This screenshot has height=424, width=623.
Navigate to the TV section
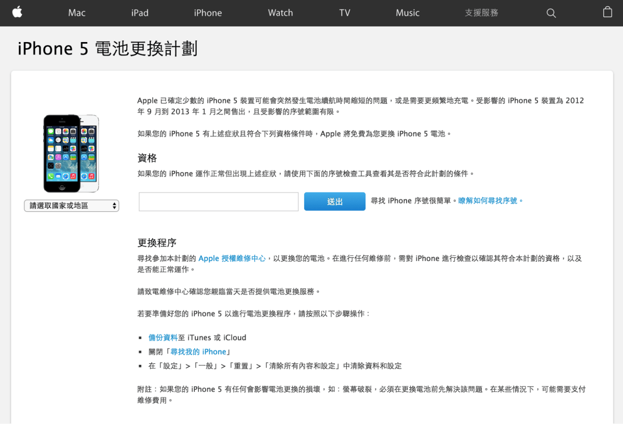pos(345,13)
